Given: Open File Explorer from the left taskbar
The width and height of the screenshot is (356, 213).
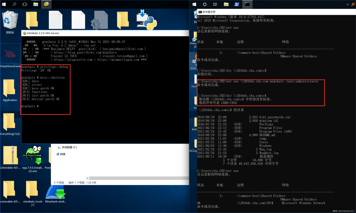Looking at the screenshot, I should click(36, 4).
